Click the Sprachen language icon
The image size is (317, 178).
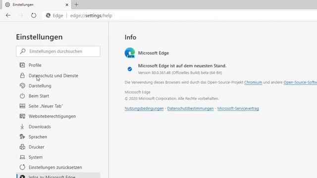pyautogui.click(x=22, y=136)
